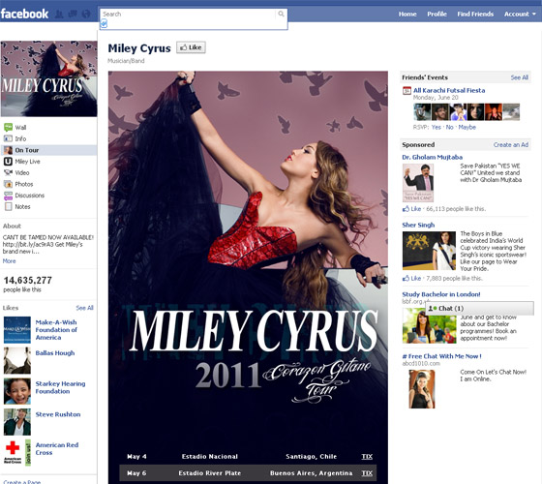
Task: Click TIX link for Buenos Aires show
Action: pyautogui.click(x=367, y=473)
